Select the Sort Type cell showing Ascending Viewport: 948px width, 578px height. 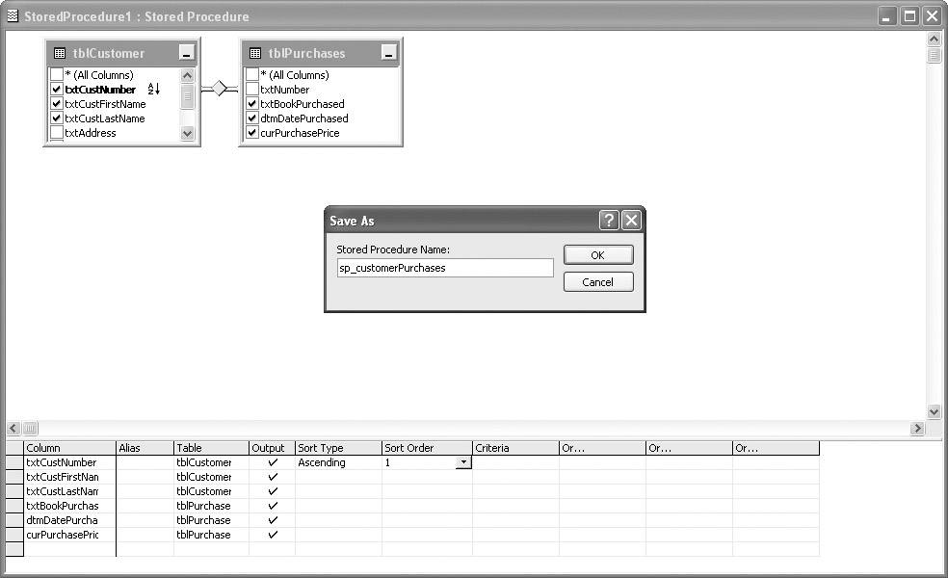click(337, 462)
